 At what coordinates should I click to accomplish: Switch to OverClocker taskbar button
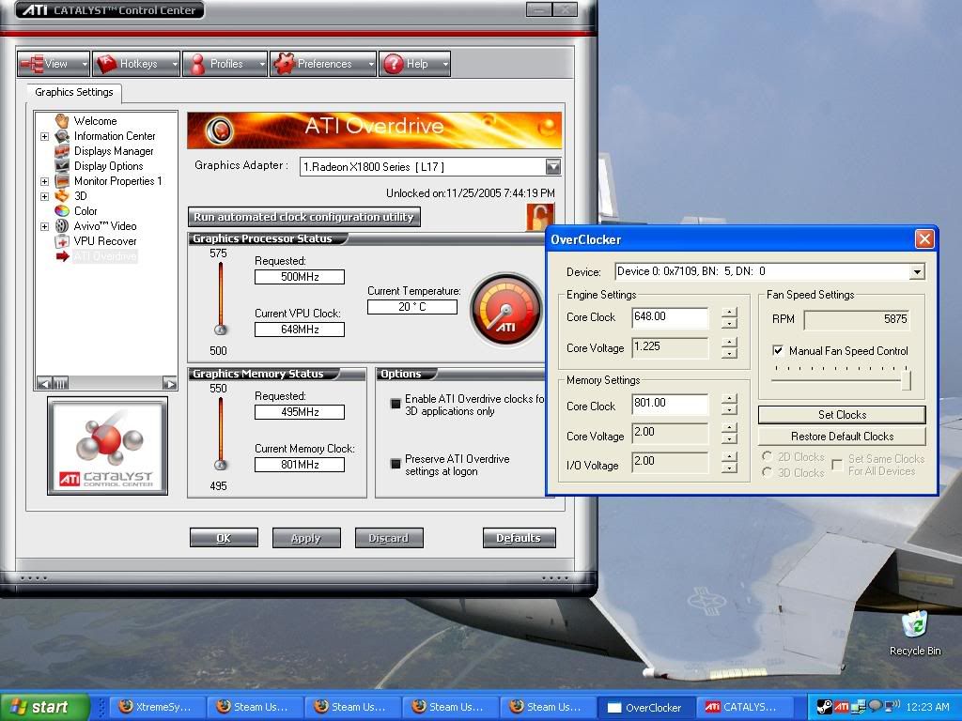[646, 707]
